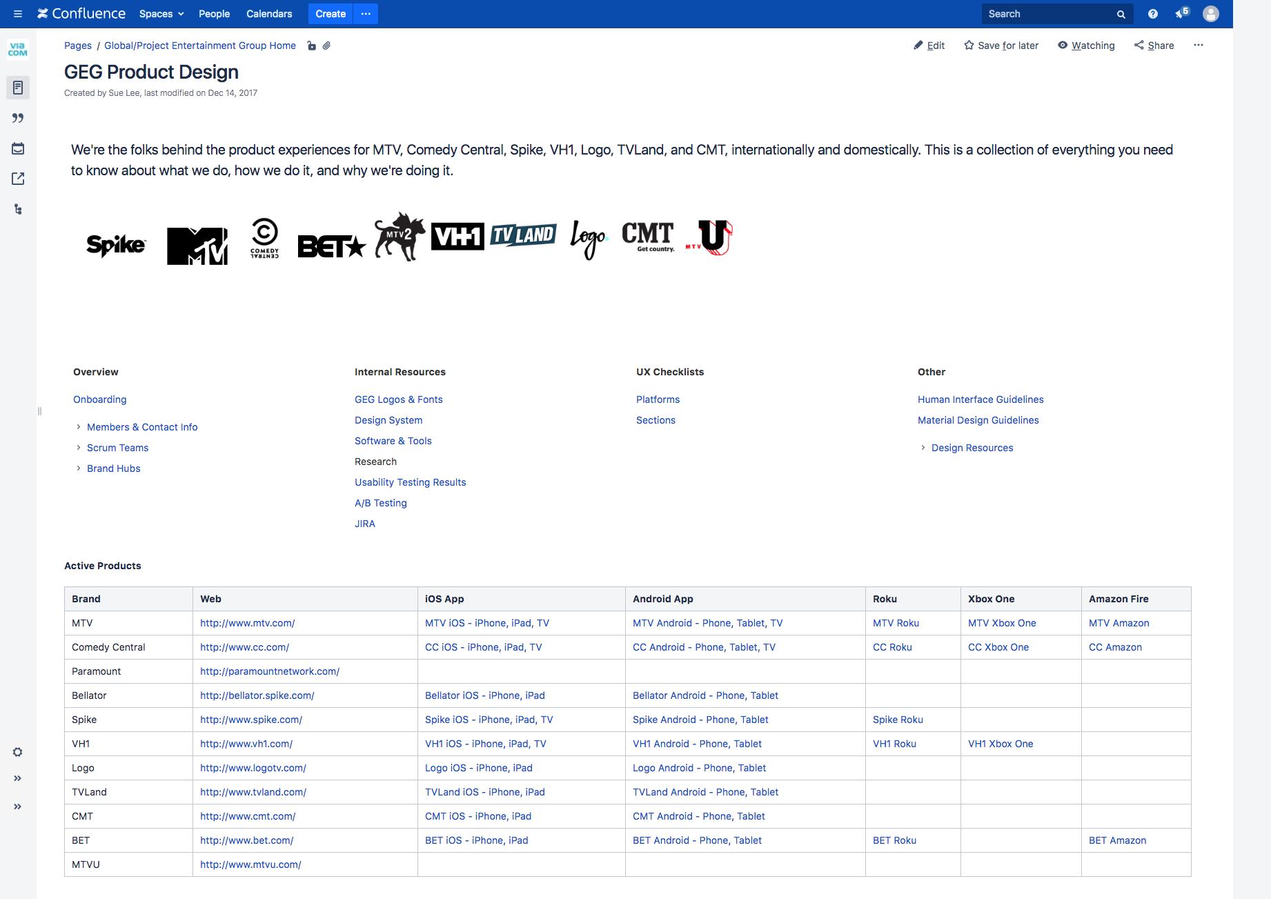Open TVLand Android - Phone, Tablet link
The image size is (1271, 899).
706,792
